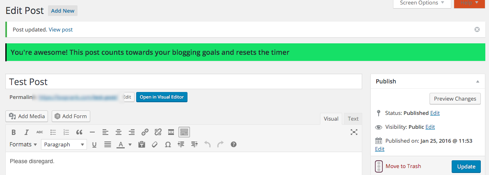Switch to the Visual editor tab
This screenshot has width=489, height=175.
tap(331, 119)
